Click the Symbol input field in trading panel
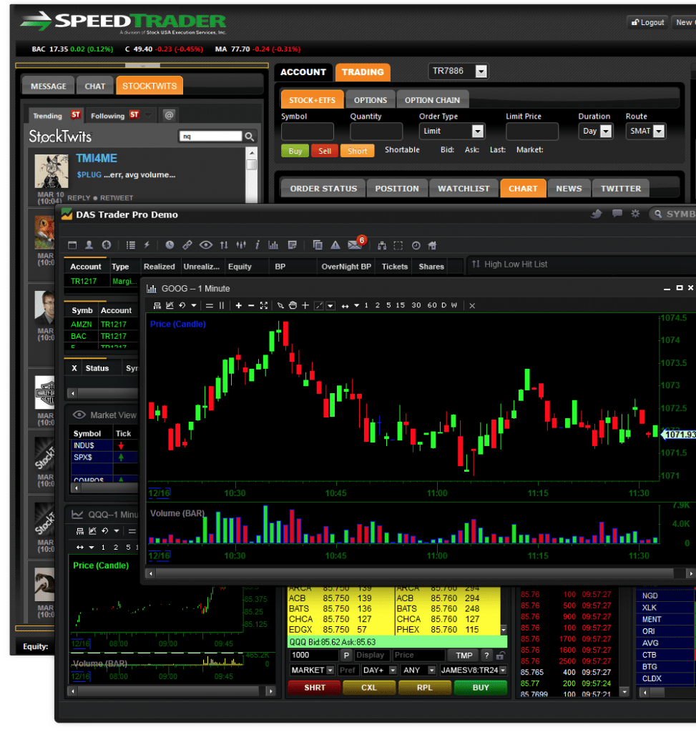696x732 pixels. coord(308,132)
